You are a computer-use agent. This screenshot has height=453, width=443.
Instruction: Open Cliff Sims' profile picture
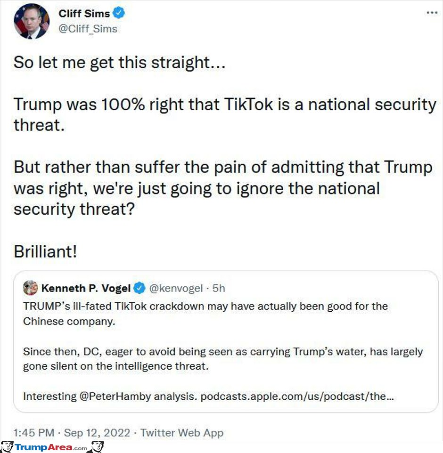(32, 21)
